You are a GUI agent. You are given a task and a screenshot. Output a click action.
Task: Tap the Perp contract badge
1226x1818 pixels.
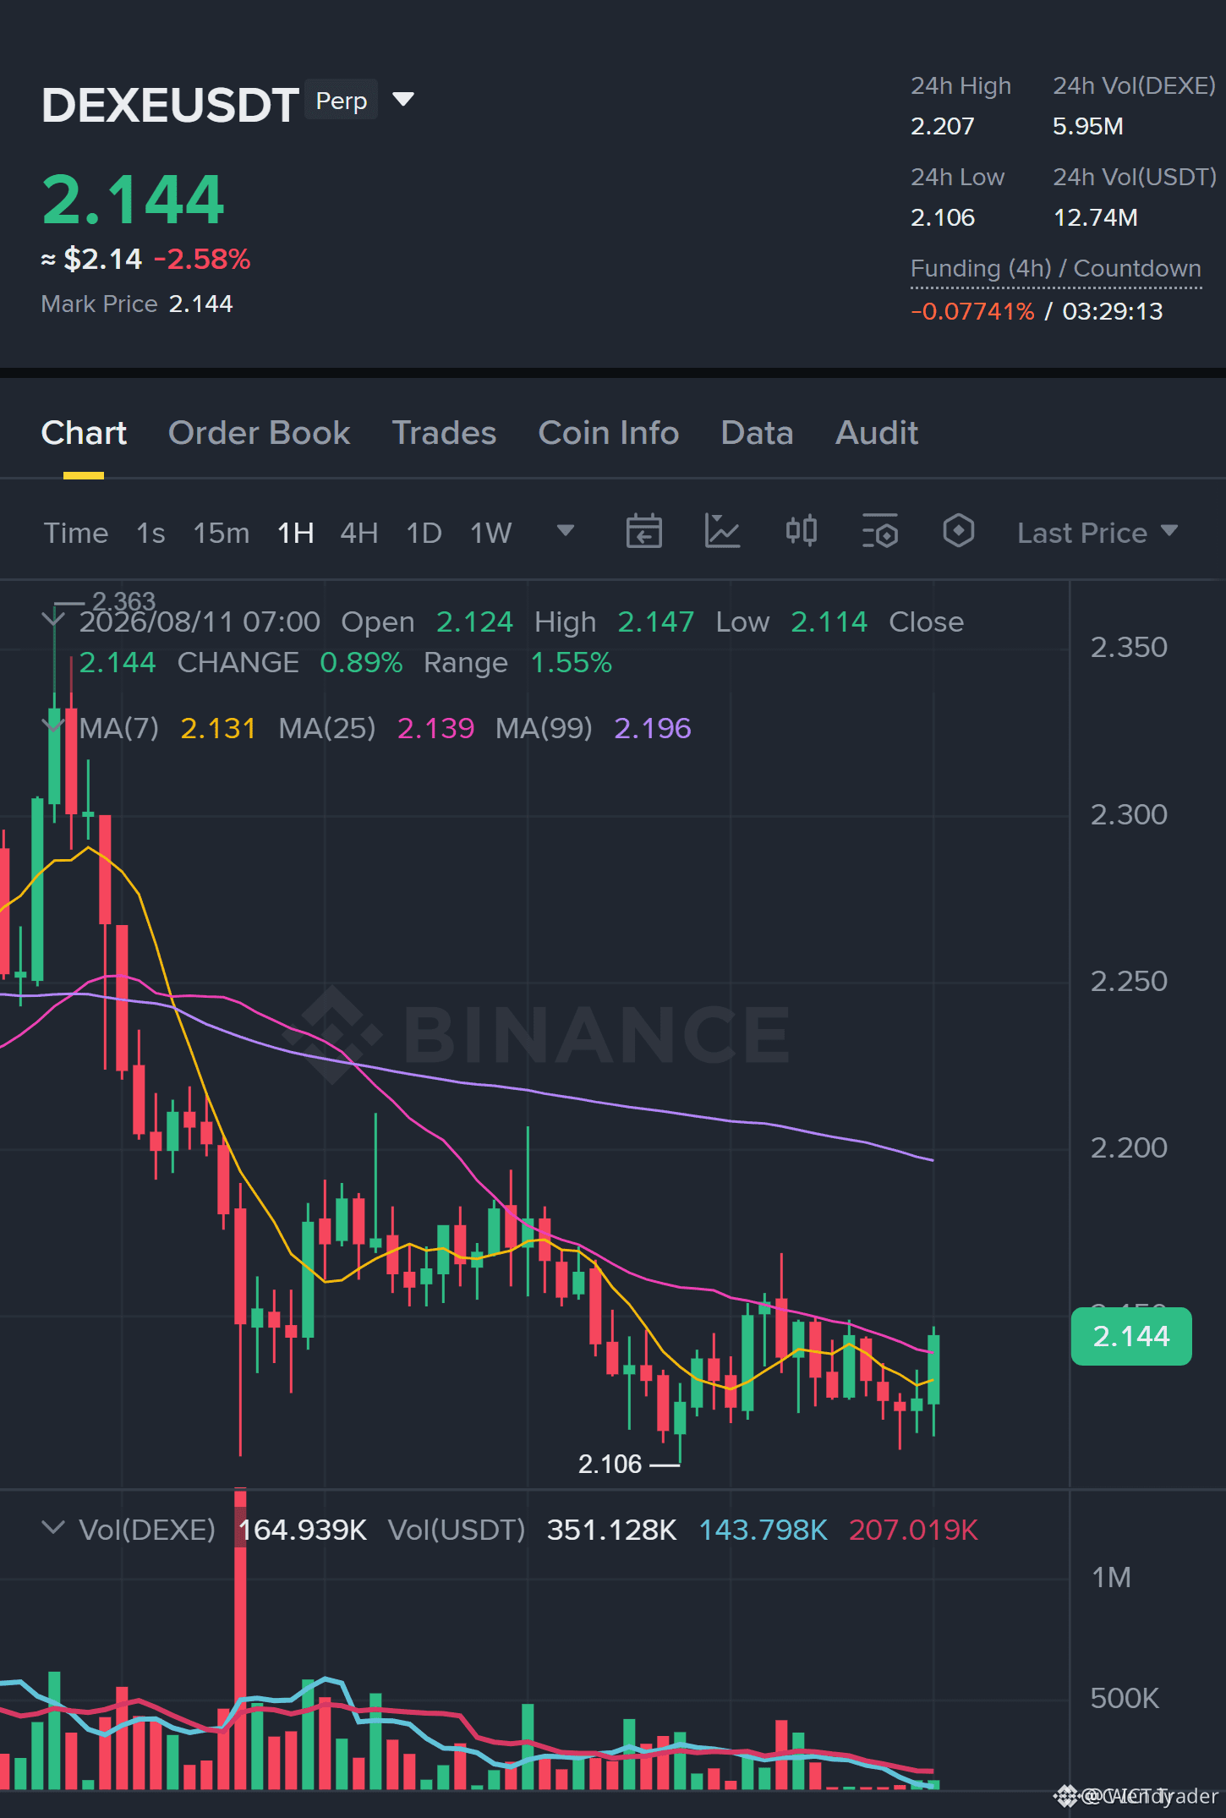(341, 101)
